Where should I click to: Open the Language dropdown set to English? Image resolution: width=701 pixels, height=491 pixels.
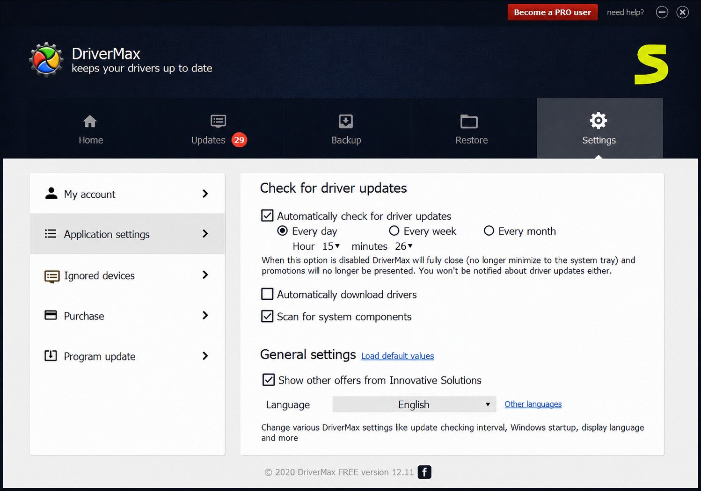(x=414, y=404)
